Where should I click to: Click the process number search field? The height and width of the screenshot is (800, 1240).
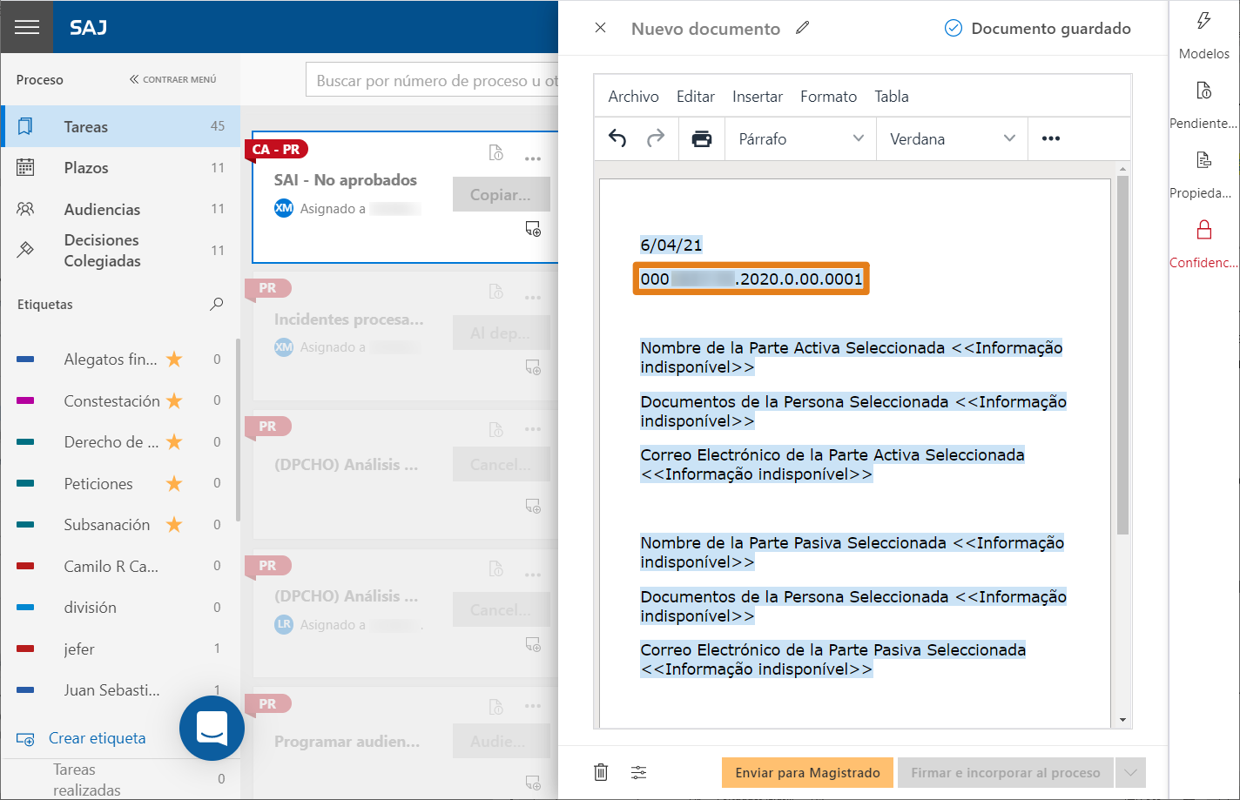point(432,80)
